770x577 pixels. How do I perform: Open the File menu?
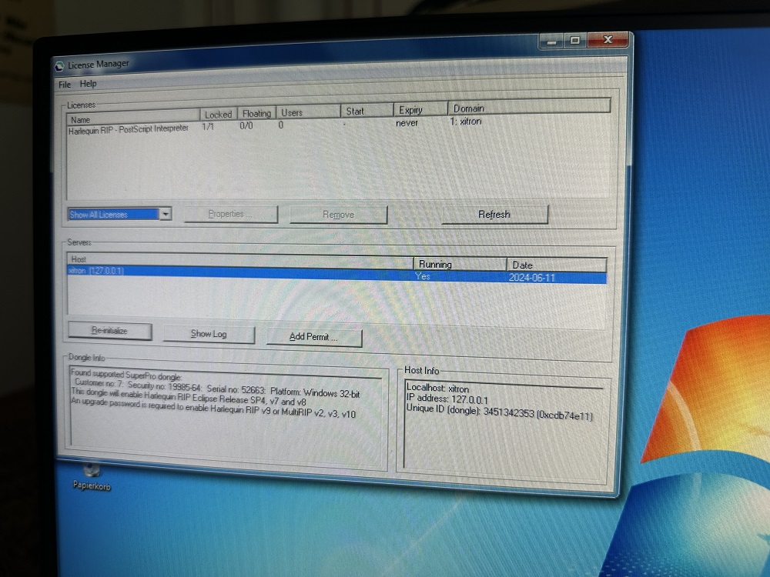(65, 84)
